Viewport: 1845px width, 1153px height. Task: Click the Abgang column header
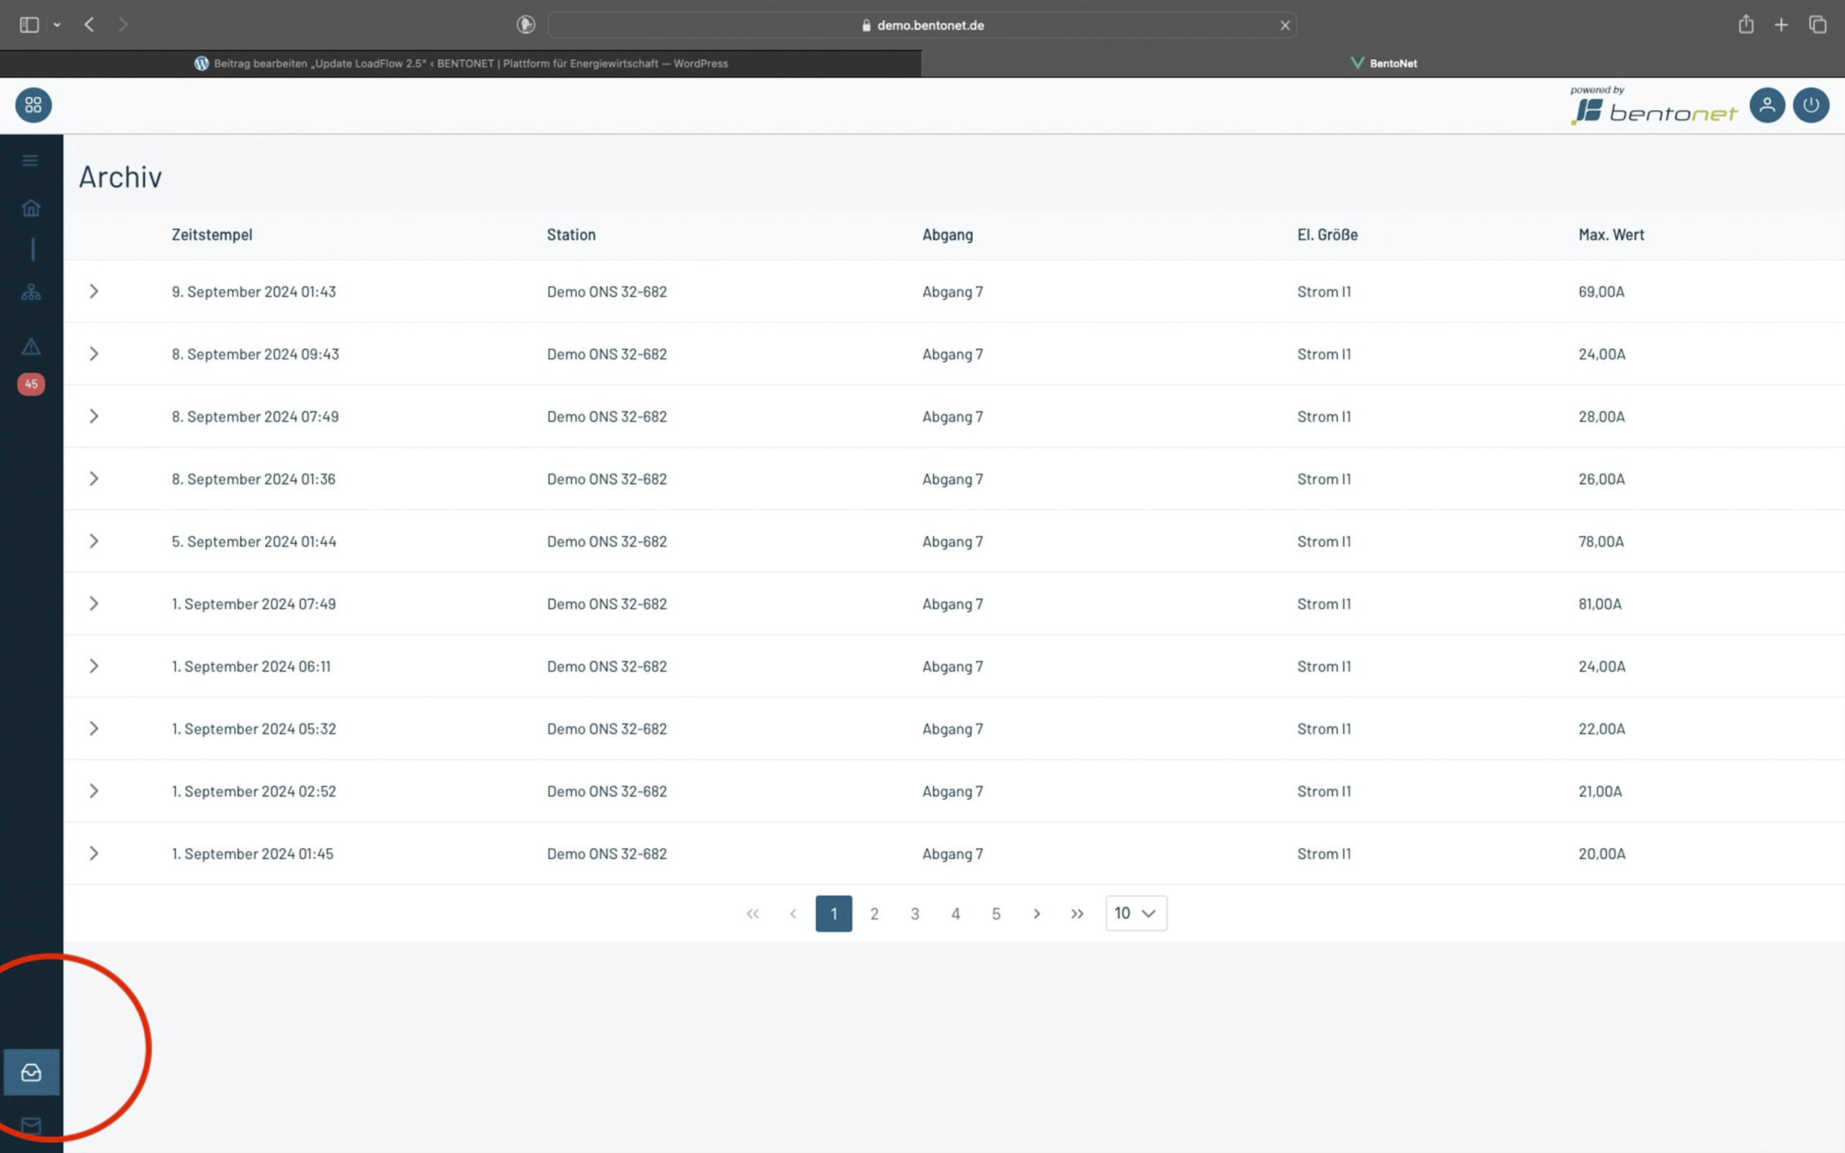point(948,235)
